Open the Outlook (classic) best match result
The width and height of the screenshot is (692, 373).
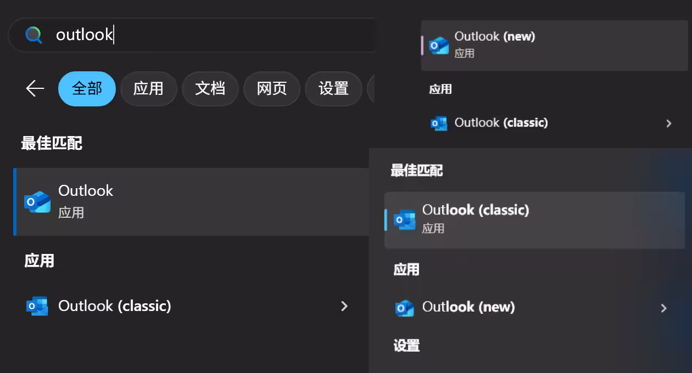535,220
